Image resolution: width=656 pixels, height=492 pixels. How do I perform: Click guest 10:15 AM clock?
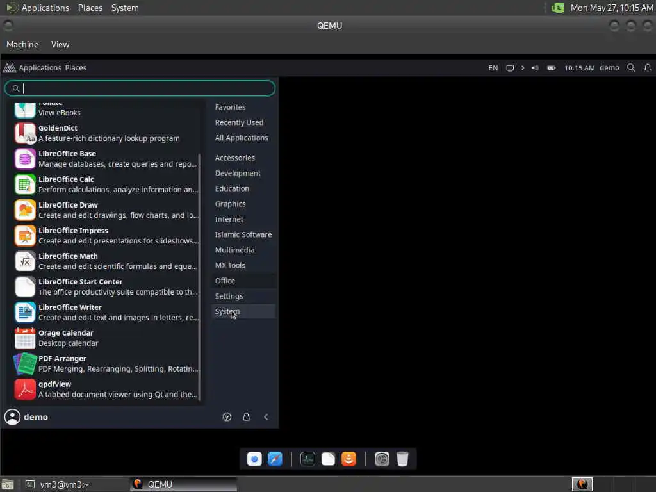pyautogui.click(x=579, y=68)
